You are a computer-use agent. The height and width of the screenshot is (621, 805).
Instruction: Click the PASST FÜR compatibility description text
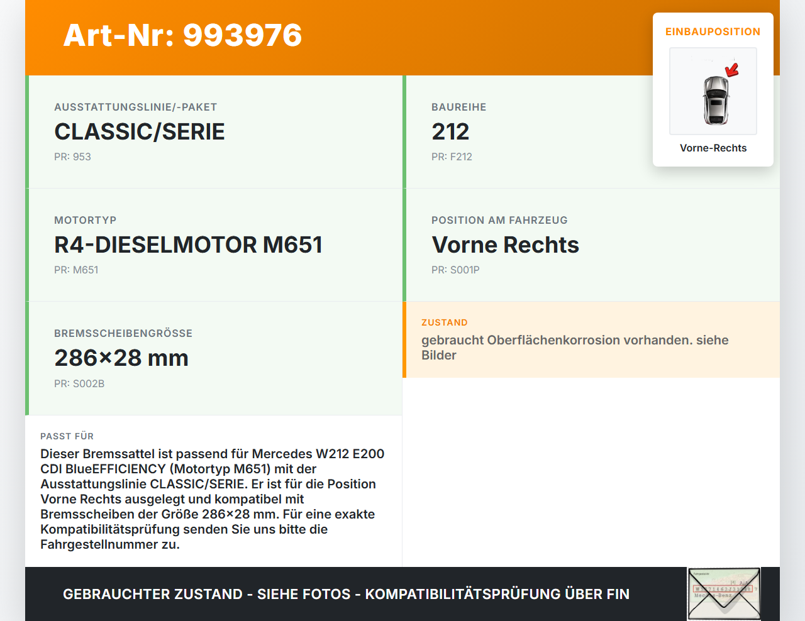tap(213, 499)
